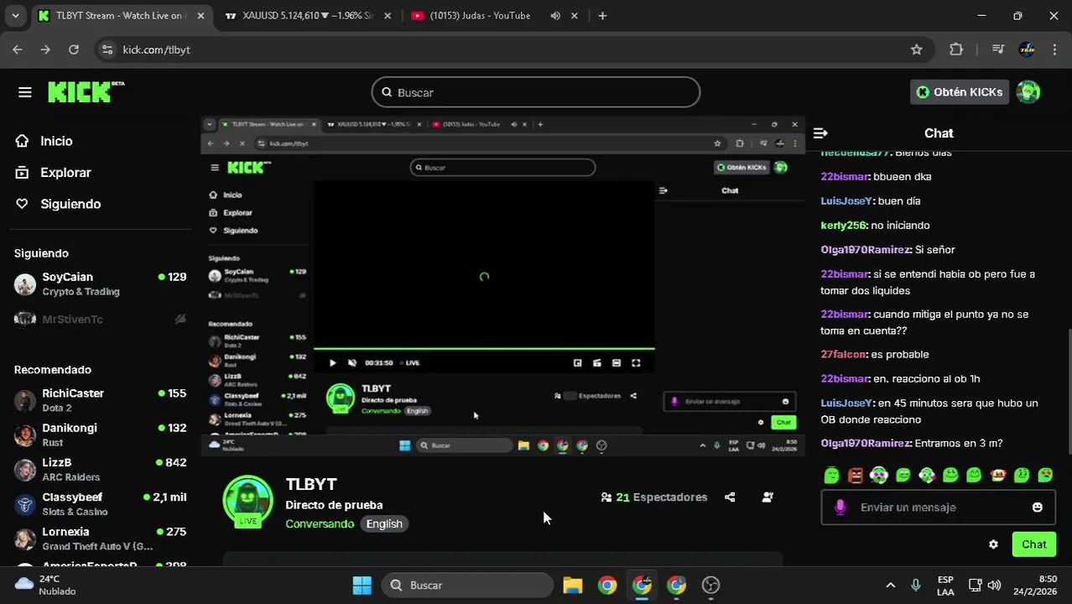
Task: Open the TLBYT channel name link
Action: [x=311, y=484]
